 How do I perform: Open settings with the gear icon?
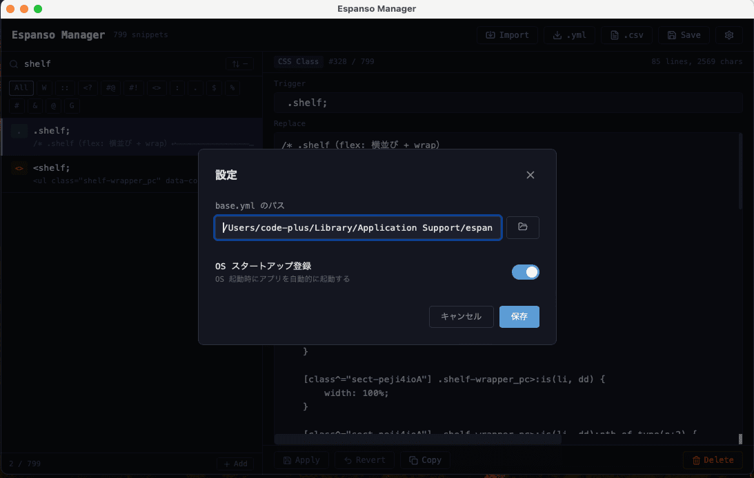tap(729, 35)
